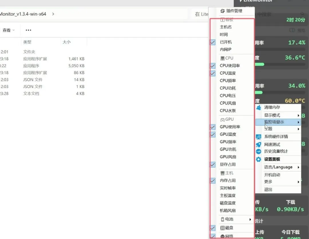Click the 清理内存 broom icon
309x239 pixels.
pyautogui.click(x=258, y=107)
